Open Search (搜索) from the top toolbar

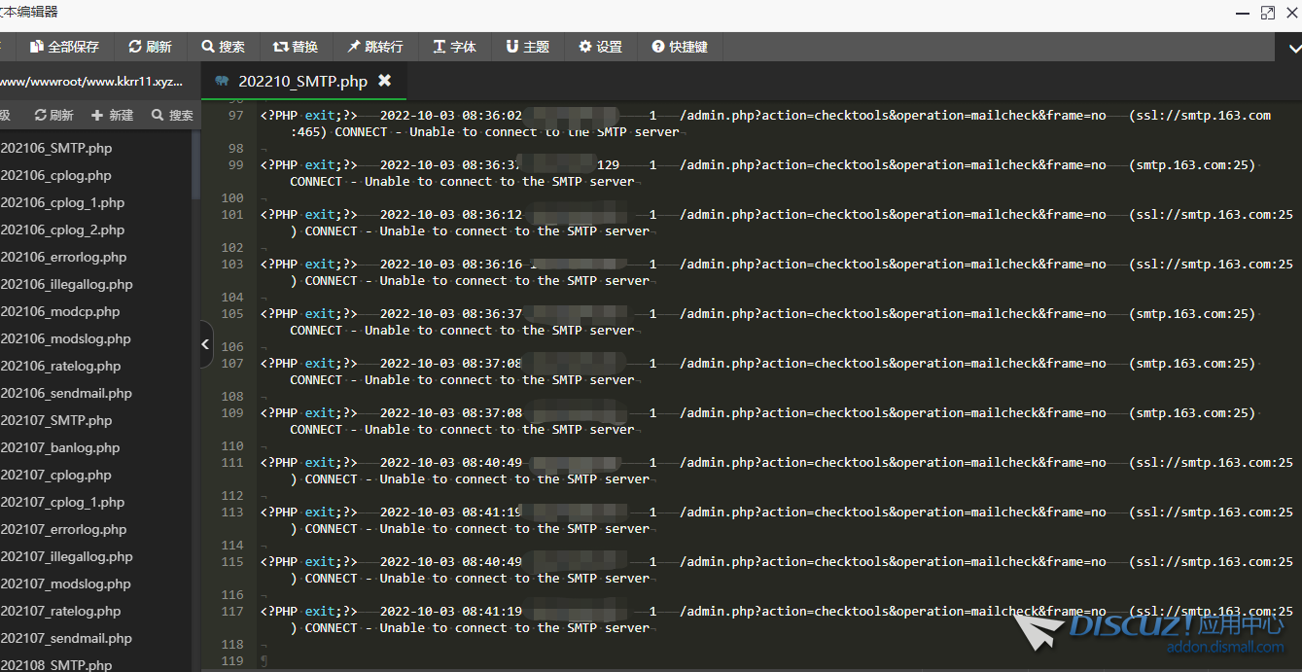tap(208, 47)
